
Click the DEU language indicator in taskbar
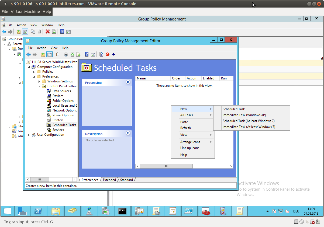tap(296, 211)
